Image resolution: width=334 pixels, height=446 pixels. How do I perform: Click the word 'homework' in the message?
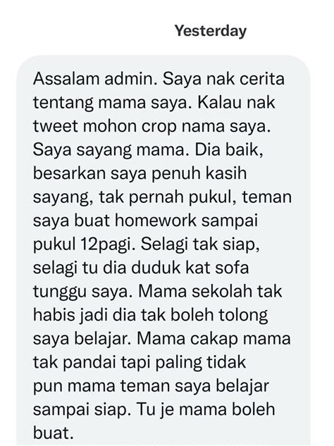(156, 221)
